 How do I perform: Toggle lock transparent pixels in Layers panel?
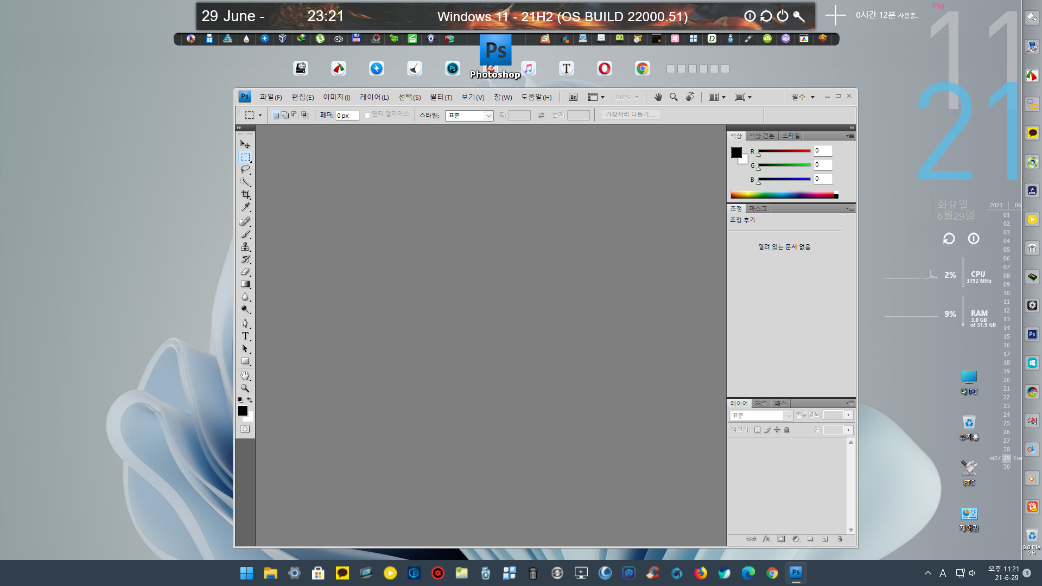[x=758, y=430]
